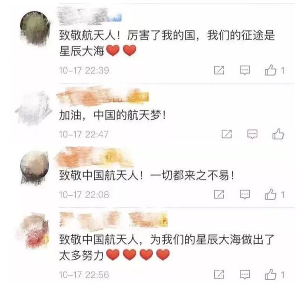296x288 pixels.
Task: Open the white avatar of second commenter
Action: click(34, 108)
